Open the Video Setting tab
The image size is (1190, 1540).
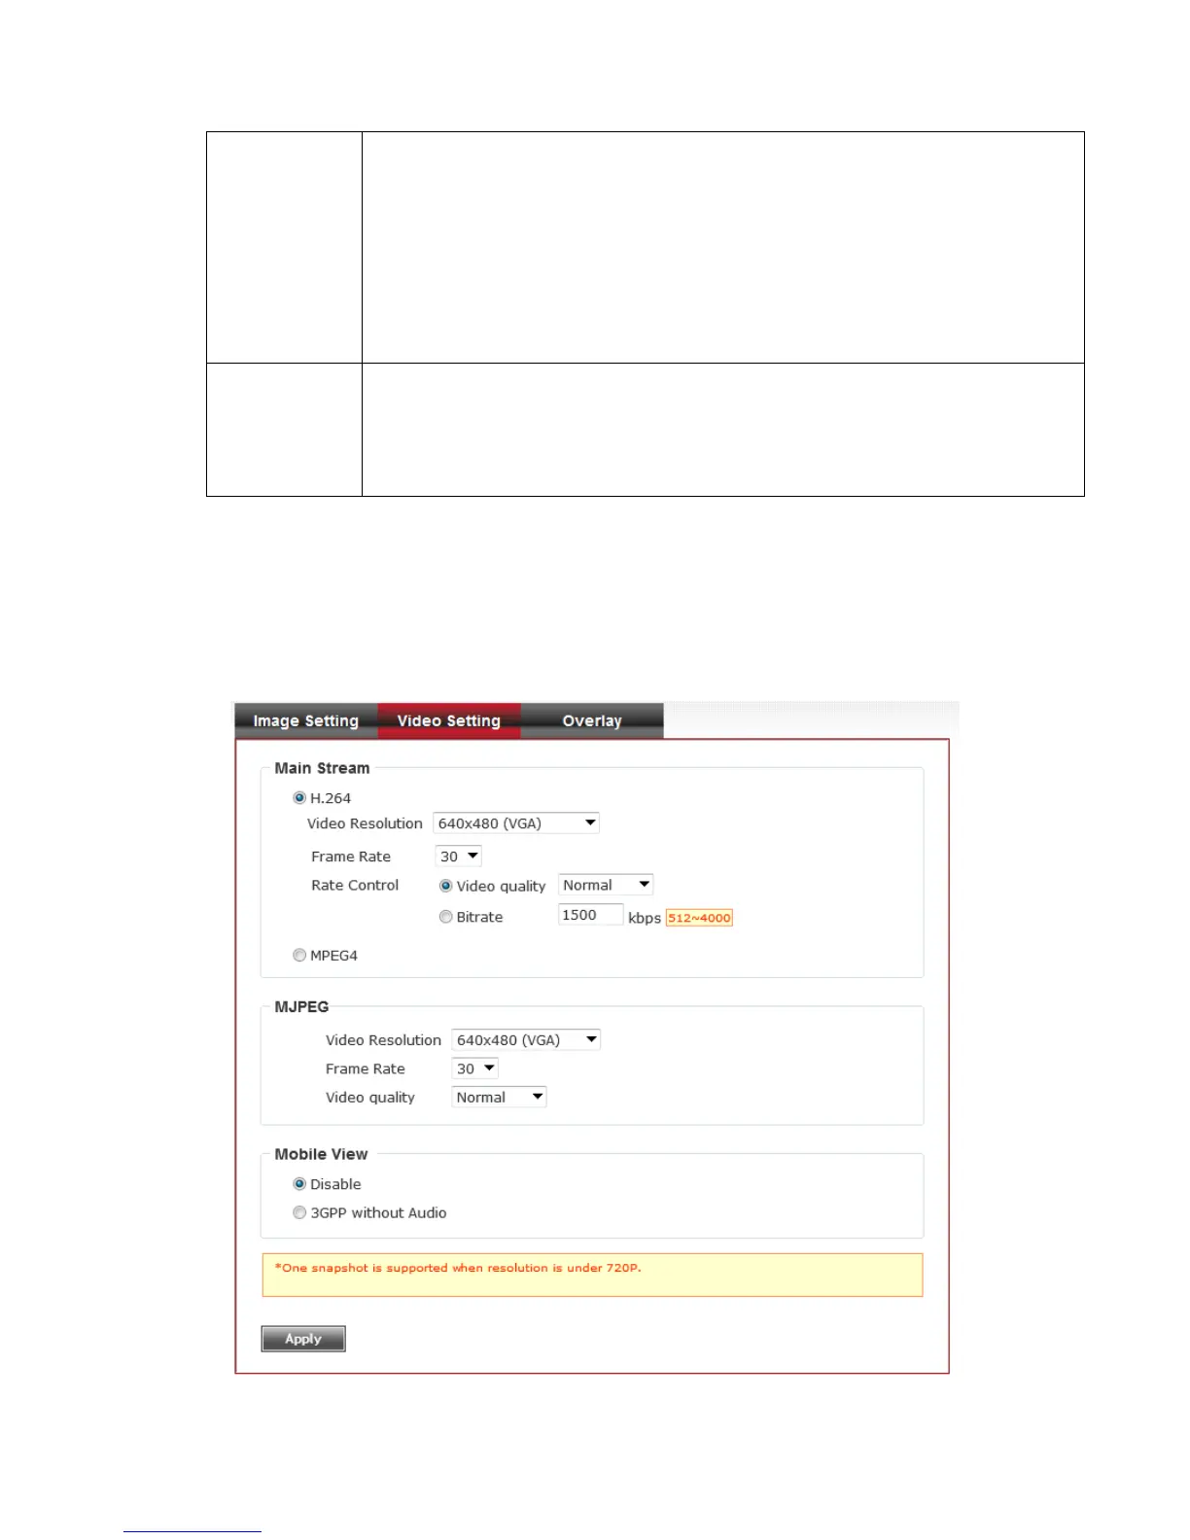click(449, 720)
